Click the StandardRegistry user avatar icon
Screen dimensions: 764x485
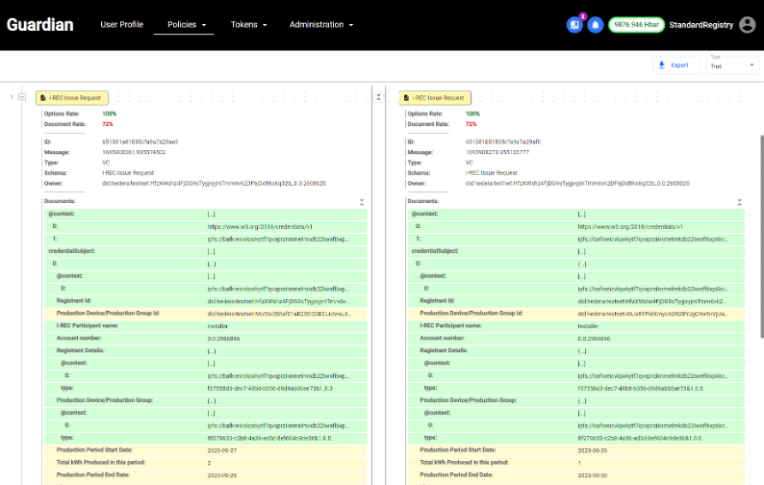pyautogui.click(x=747, y=25)
